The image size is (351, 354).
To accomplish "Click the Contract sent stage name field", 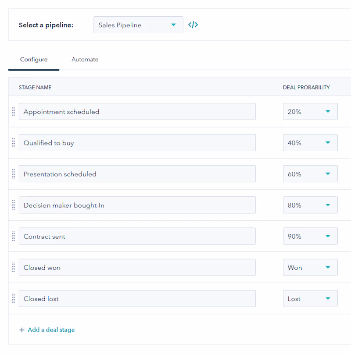I will [137, 236].
